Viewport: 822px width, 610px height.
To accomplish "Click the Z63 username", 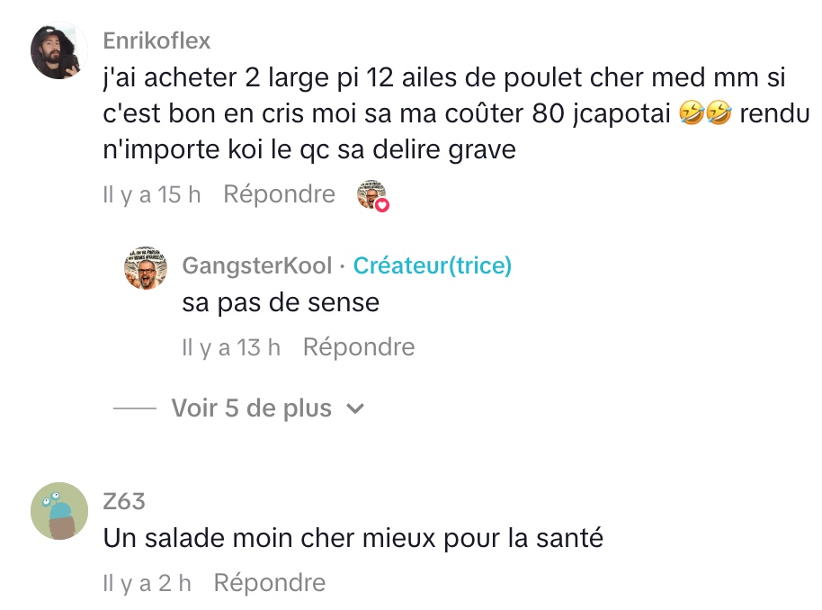I will [124, 501].
